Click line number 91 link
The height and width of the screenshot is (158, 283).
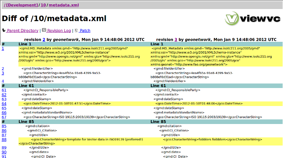tap(4, 156)
